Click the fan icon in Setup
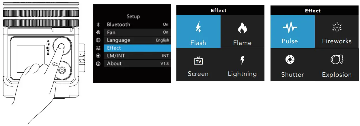Image resolution: width=360 pixels, height=126 pixels. point(98,33)
